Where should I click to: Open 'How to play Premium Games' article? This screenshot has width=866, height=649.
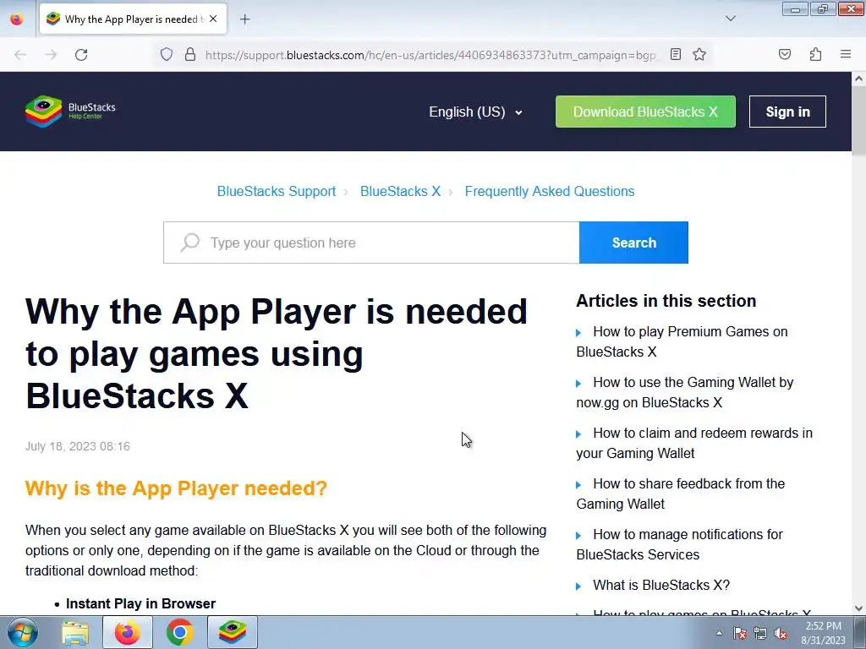click(682, 341)
